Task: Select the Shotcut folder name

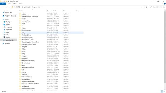Action: coord(24,72)
